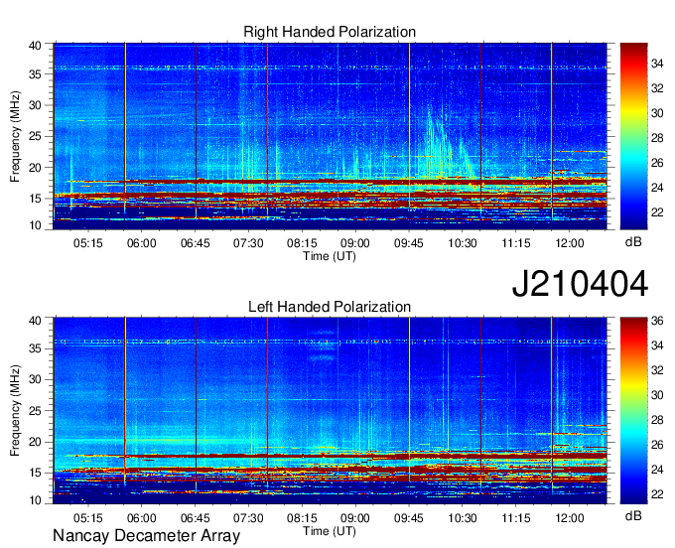Click 09:00 time tick under left-handed plot
Image resolution: width=675 pixels, height=548 pixels.
(355, 518)
